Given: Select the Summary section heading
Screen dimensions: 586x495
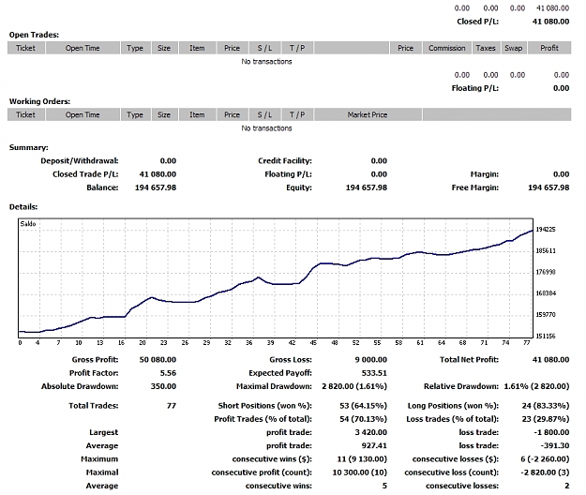Looking at the screenshot, I should tap(29, 147).
